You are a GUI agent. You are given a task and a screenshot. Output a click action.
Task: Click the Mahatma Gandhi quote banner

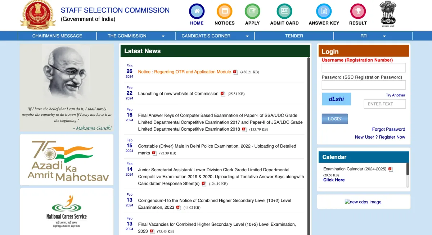[x=67, y=88]
